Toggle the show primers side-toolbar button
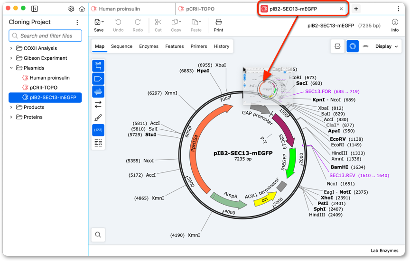Screen dimensions: 410x261 (98, 91)
